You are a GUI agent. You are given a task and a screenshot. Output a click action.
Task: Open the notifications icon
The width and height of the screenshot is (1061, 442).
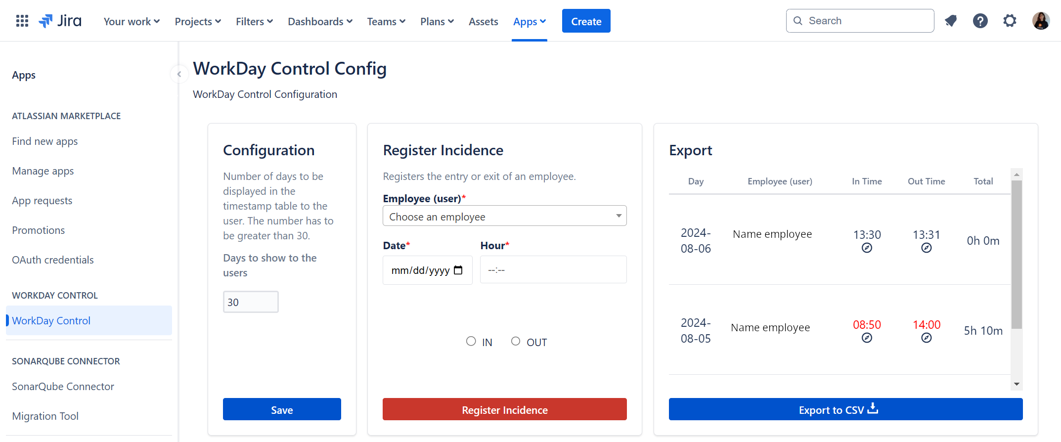[950, 21]
